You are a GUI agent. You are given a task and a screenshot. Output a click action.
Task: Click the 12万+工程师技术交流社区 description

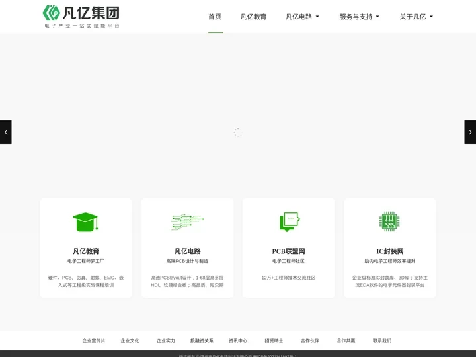click(288, 278)
